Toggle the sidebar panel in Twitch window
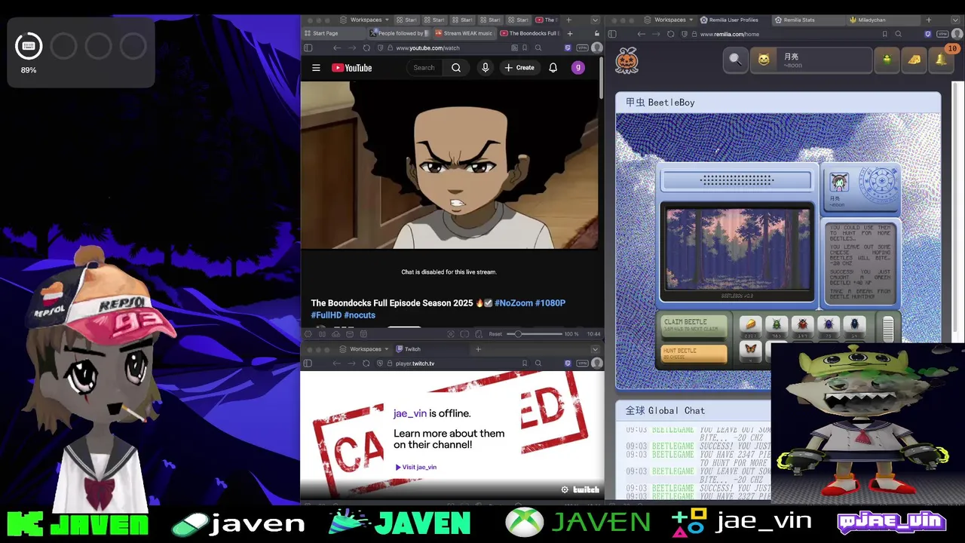965x543 pixels. (308, 364)
